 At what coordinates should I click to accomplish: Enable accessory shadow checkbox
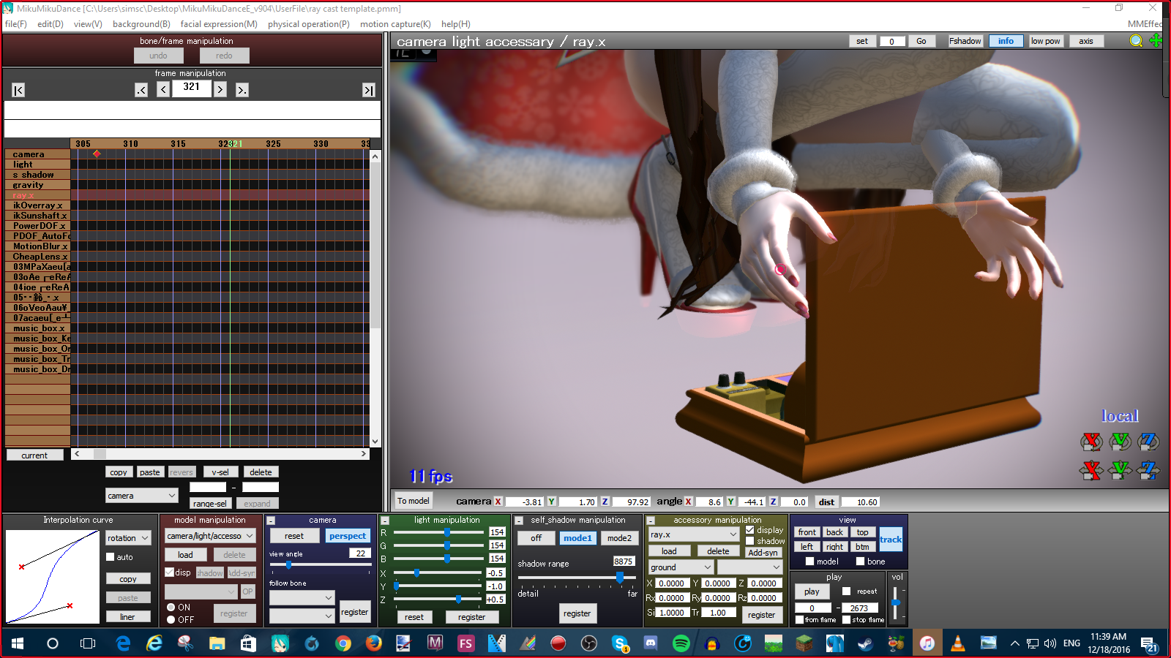(749, 541)
